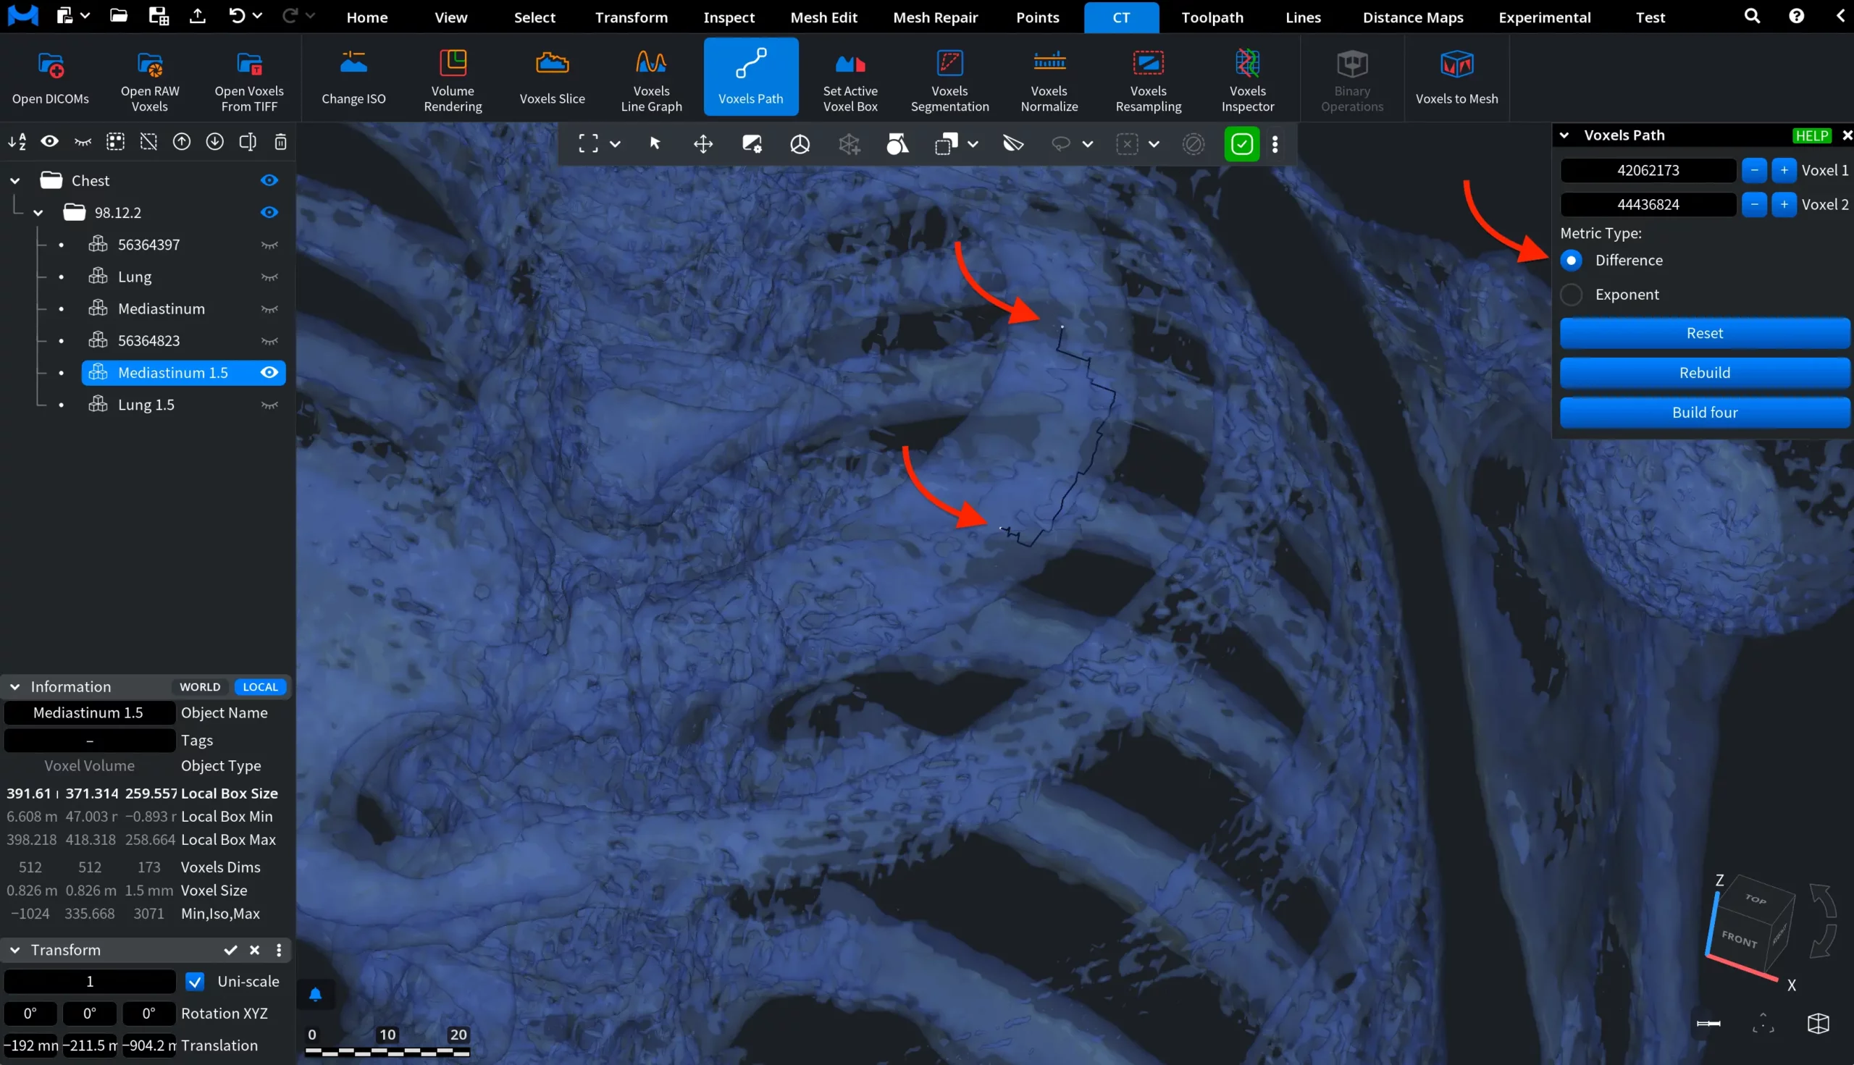Activate the move gizmo tool in viewport toolbar
The height and width of the screenshot is (1065, 1854).
tap(703, 143)
